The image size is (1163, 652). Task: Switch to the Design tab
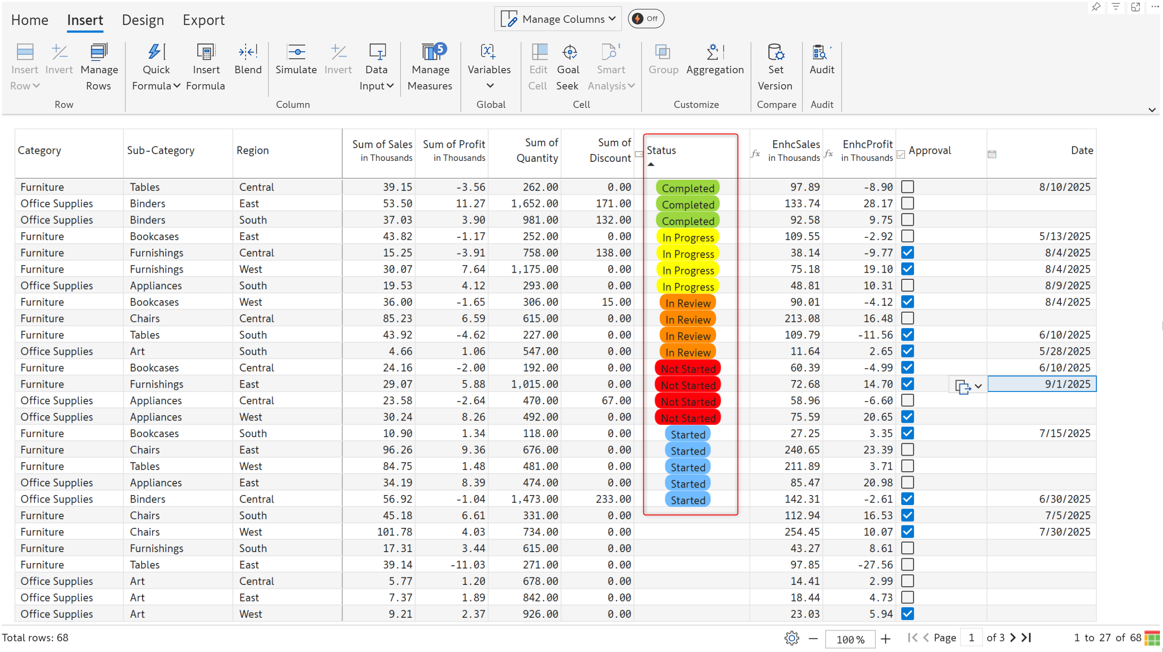click(143, 20)
